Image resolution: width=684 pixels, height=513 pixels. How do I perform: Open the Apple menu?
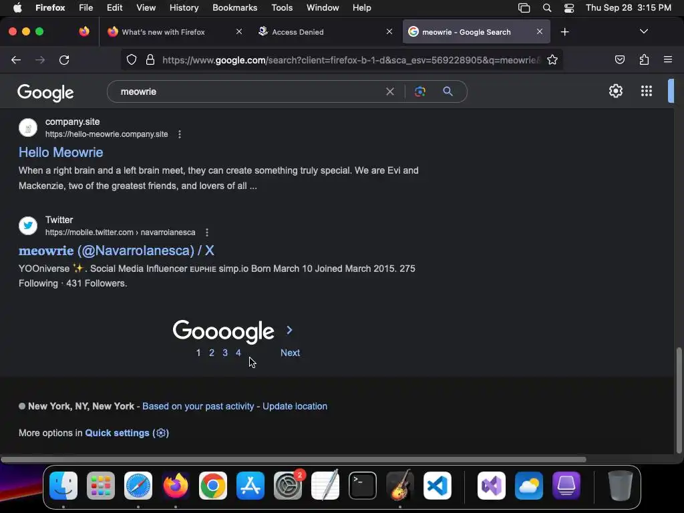click(x=17, y=8)
